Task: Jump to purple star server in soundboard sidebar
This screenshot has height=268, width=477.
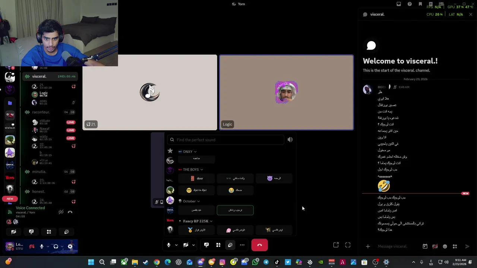Action: (x=170, y=200)
